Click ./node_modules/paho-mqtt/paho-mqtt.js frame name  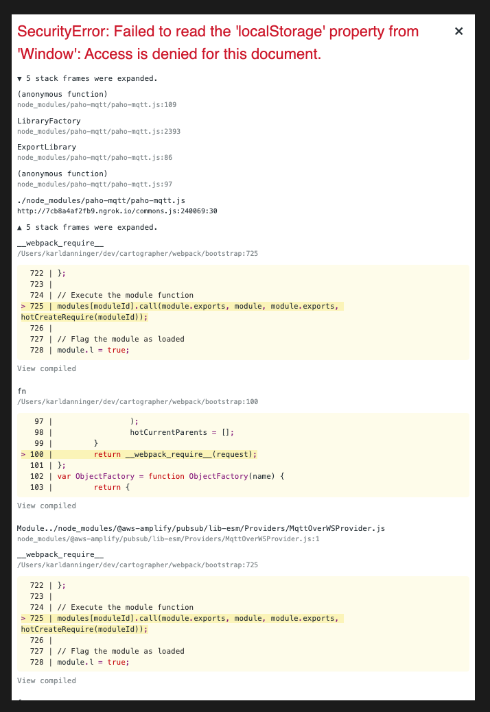click(101, 201)
